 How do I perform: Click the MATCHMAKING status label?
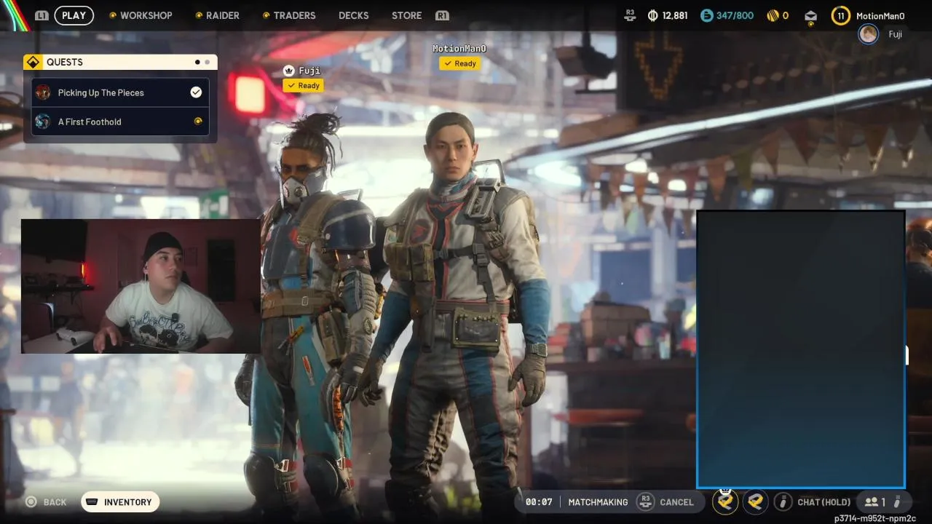(x=598, y=502)
